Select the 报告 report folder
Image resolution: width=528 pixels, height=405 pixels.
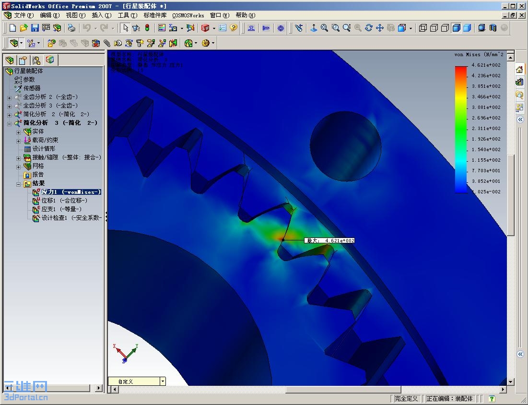(38, 175)
